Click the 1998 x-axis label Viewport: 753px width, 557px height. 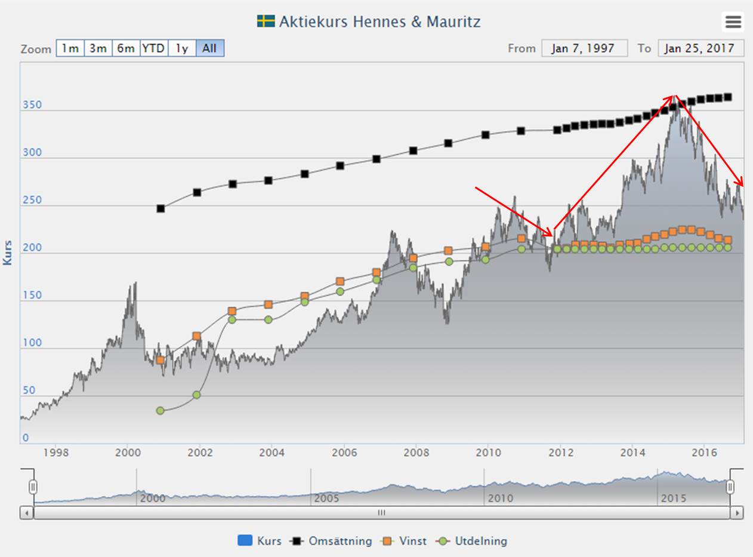pos(55,453)
